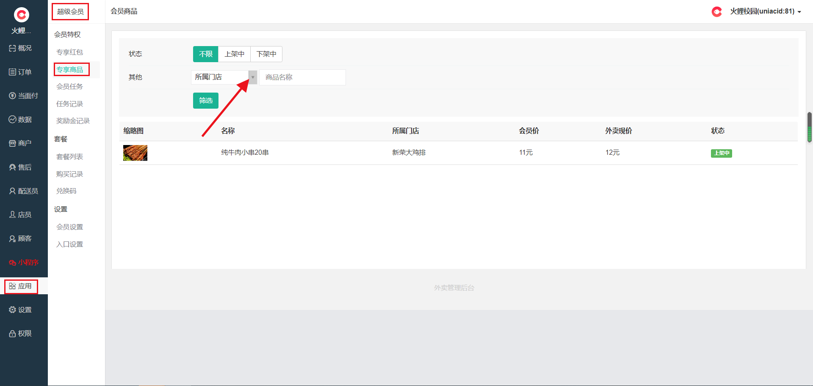Click 会员价 column header
The height and width of the screenshot is (386, 813).
[x=529, y=131]
